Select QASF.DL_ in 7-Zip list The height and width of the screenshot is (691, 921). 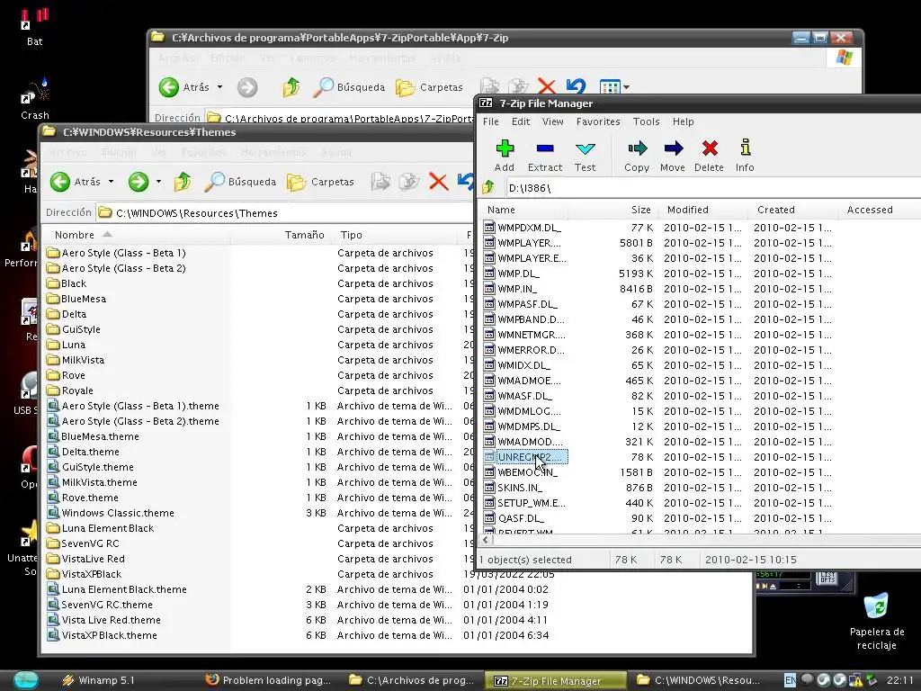tap(514, 518)
